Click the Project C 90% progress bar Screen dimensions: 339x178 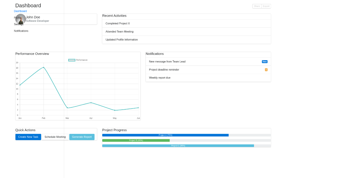pos(178,146)
